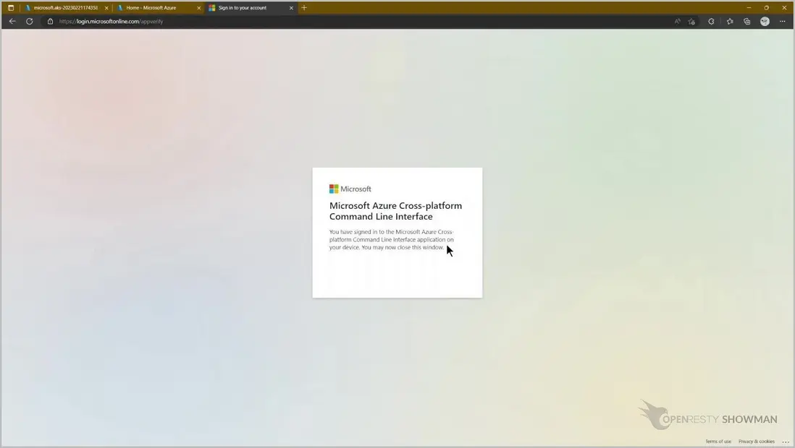Open the Privacy & cookies link
This screenshot has width=795, height=448.
click(757, 441)
